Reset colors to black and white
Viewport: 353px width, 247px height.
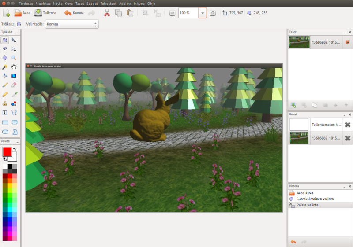[x=4, y=159]
